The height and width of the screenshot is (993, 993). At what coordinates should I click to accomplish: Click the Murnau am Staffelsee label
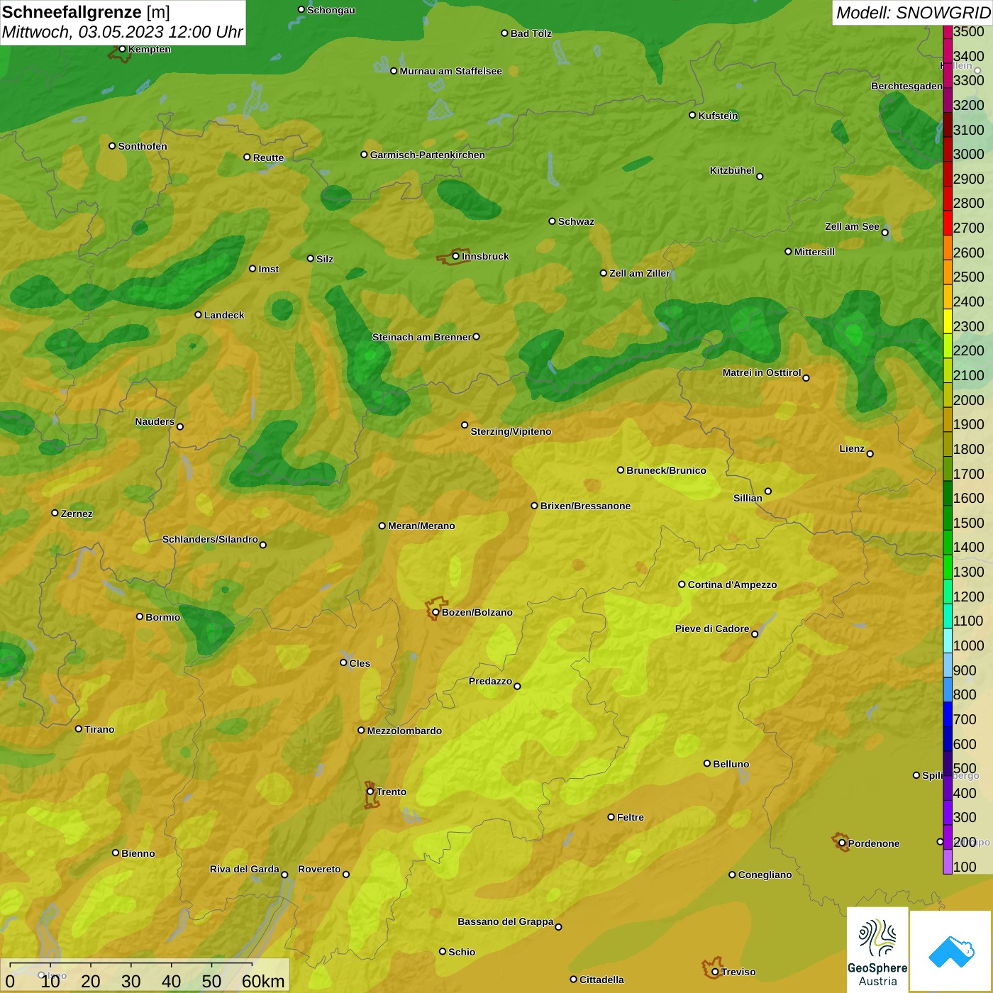pyautogui.click(x=451, y=71)
